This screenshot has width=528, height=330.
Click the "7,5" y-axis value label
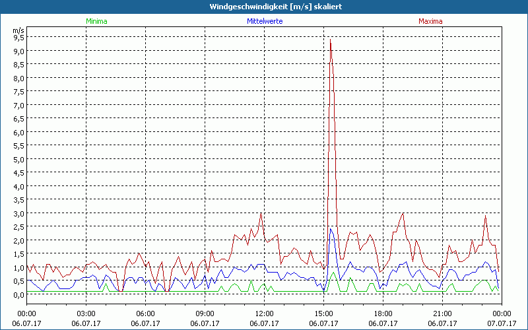pyautogui.click(x=18, y=92)
